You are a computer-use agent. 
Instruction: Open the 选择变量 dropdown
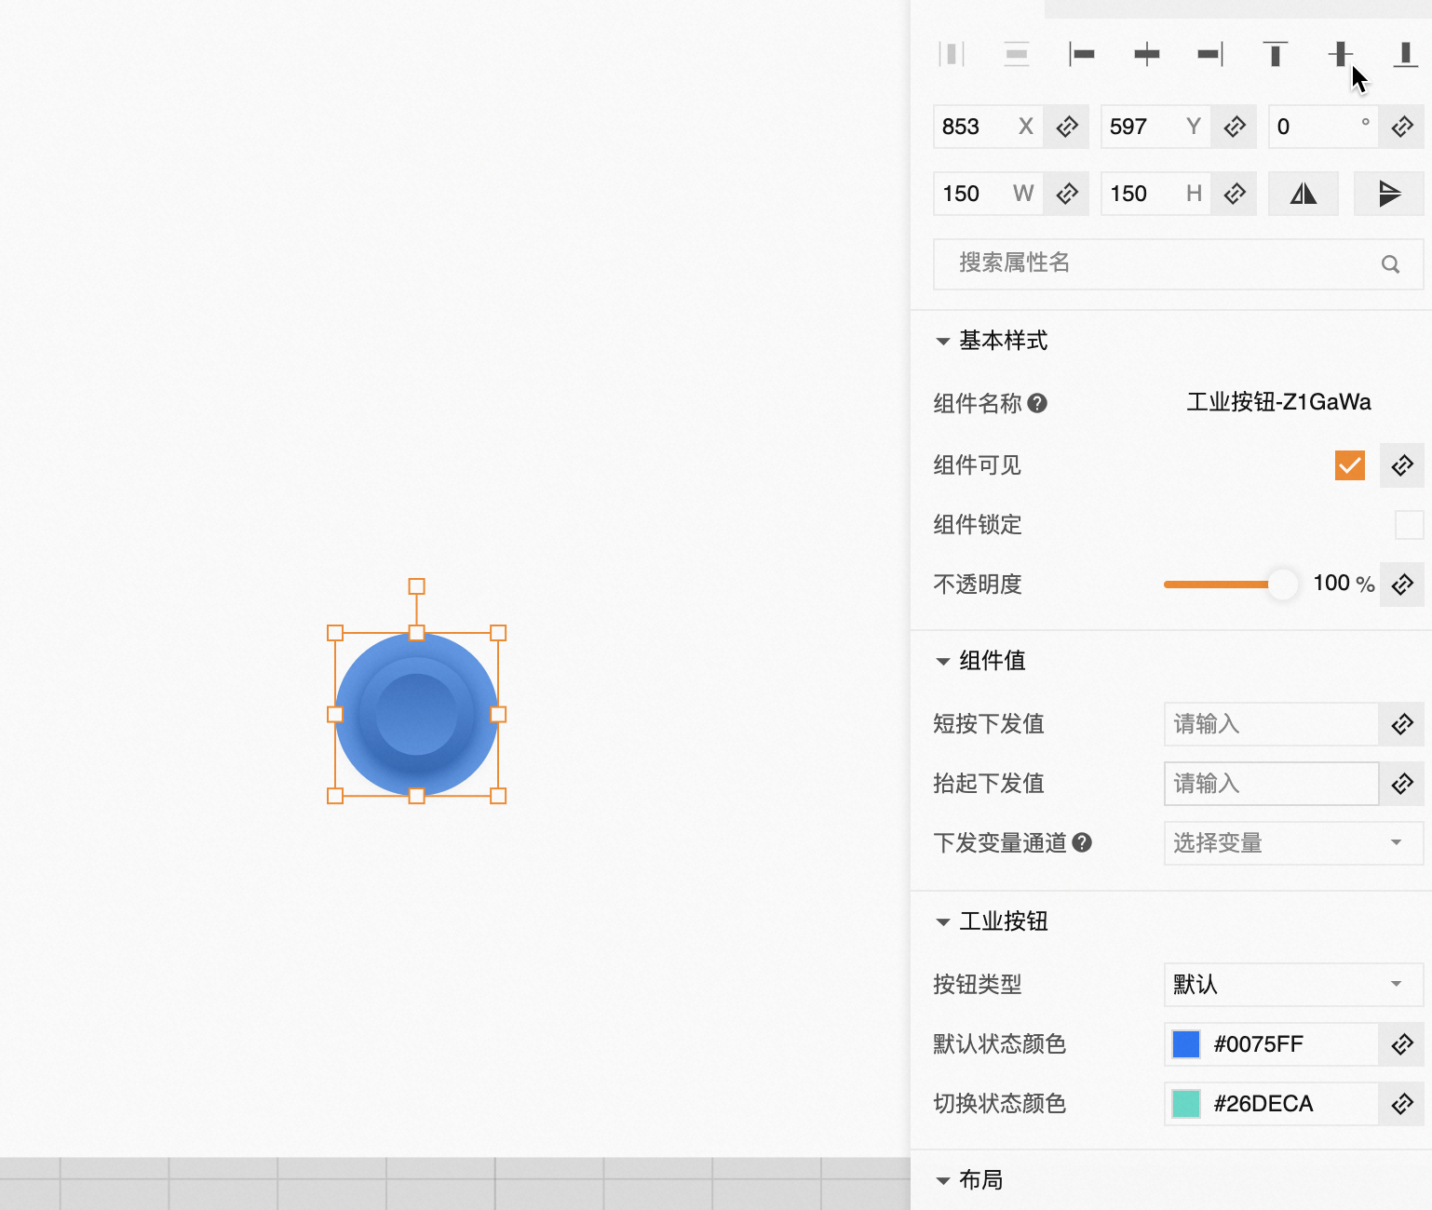tap(1294, 843)
